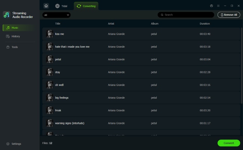Expand the All filter dropdown

[56, 15]
